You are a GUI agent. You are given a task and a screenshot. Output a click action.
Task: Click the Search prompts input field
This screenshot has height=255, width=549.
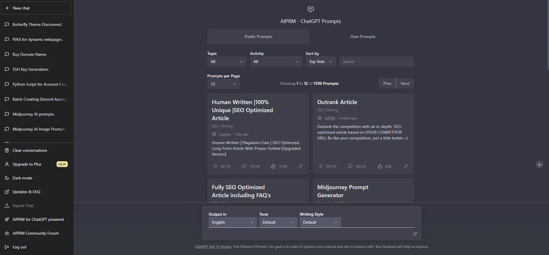tap(377, 62)
